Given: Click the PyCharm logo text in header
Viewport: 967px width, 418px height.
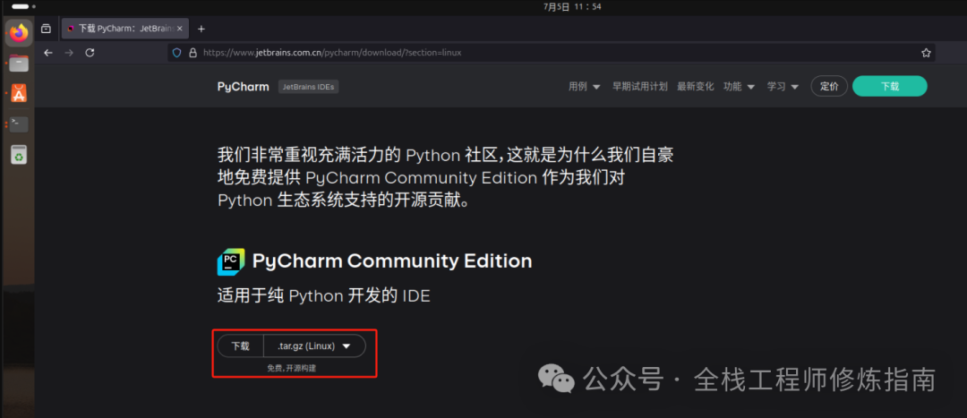Looking at the screenshot, I should pos(243,87).
